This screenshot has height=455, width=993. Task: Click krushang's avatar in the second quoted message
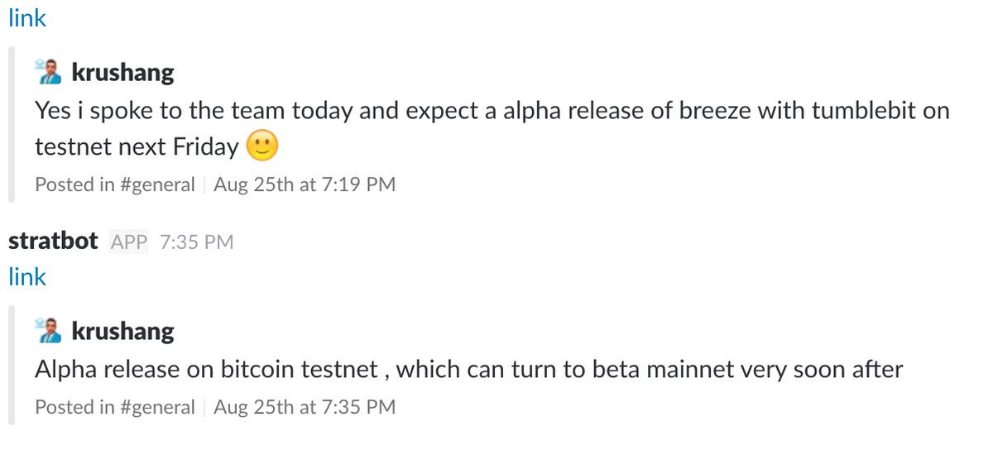click(x=49, y=331)
